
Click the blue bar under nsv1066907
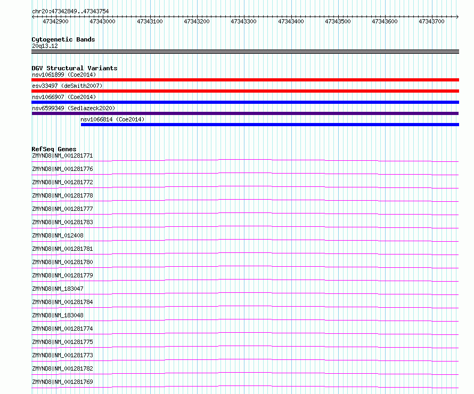click(245, 102)
